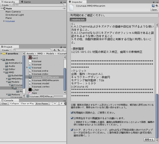Select the kizunaai.model file

pos(39,83)
